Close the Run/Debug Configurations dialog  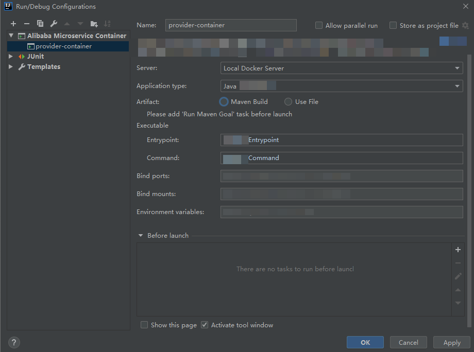tap(466, 6)
